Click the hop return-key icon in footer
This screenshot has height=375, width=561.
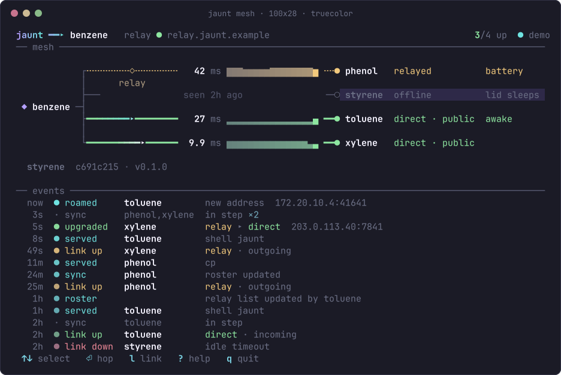point(89,358)
